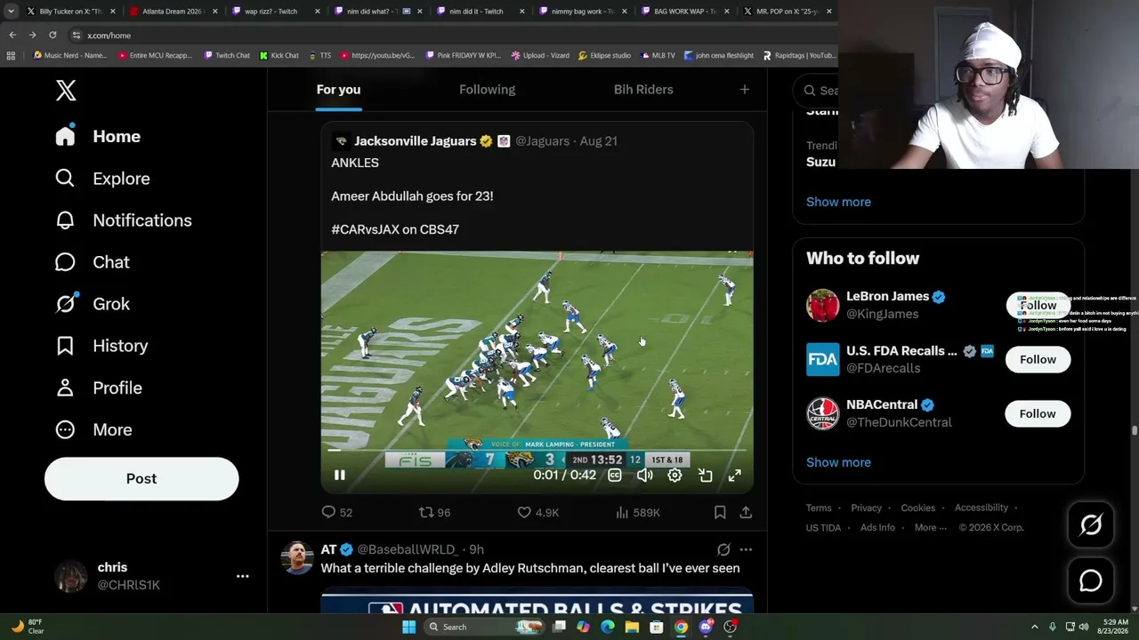Show more trending topics
This screenshot has height=640, width=1139.
(x=838, y=202)
